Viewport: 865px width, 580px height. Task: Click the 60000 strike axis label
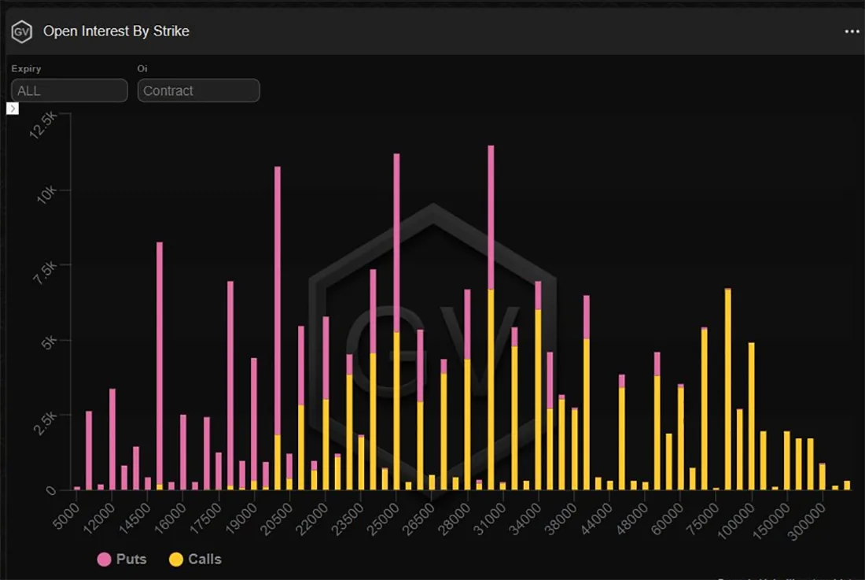[x=668, y=519]
